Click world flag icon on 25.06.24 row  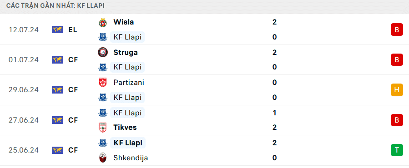(57, 150)
